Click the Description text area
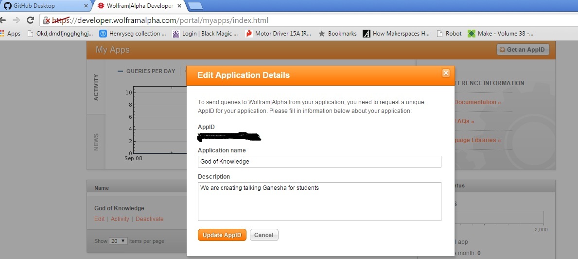 (x=319, y=202)
